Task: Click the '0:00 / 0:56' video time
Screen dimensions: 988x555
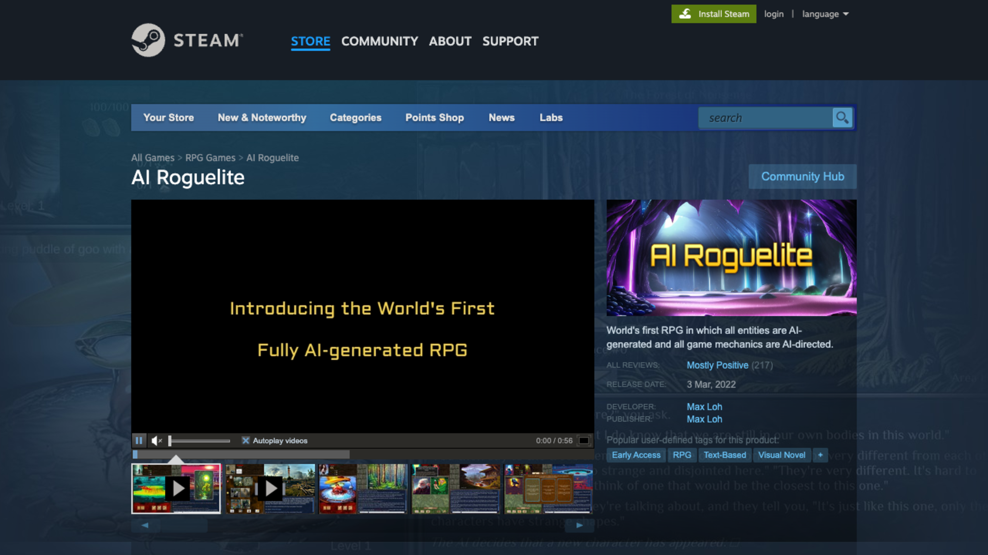Action: pos(554,440)
